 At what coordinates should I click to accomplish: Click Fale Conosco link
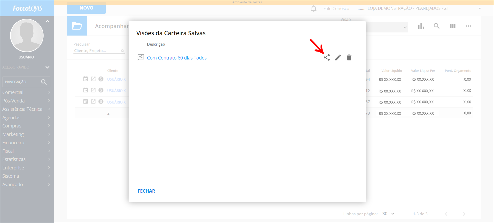tap(336, 8)
